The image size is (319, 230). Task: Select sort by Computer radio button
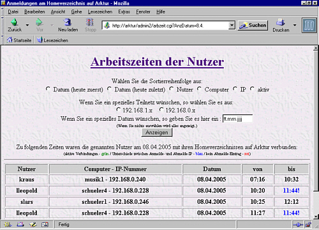coord(199,89)
